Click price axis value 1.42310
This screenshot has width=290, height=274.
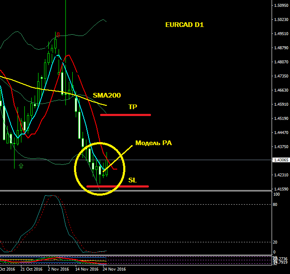[x=281, y=175]
